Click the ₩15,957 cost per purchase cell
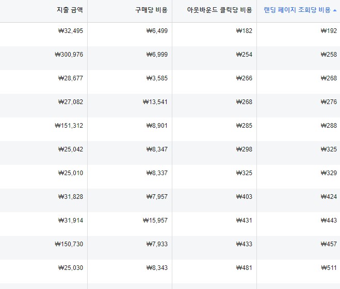The image size is (340, 289). (x=155, y=220)
